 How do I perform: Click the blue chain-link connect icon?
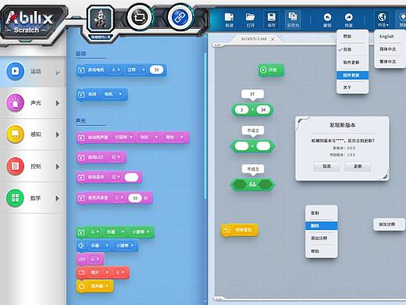[x=180, y=17]
